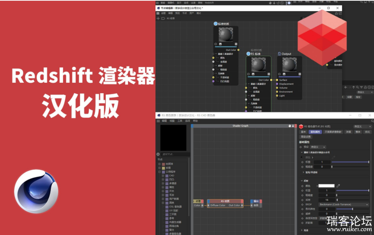374x235 pixels.
Task: Open the 高级设置 tab
Action: pos(306,137)
